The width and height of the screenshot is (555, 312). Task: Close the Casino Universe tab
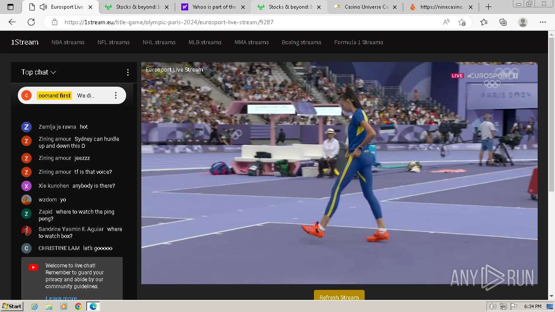[395, 7]
